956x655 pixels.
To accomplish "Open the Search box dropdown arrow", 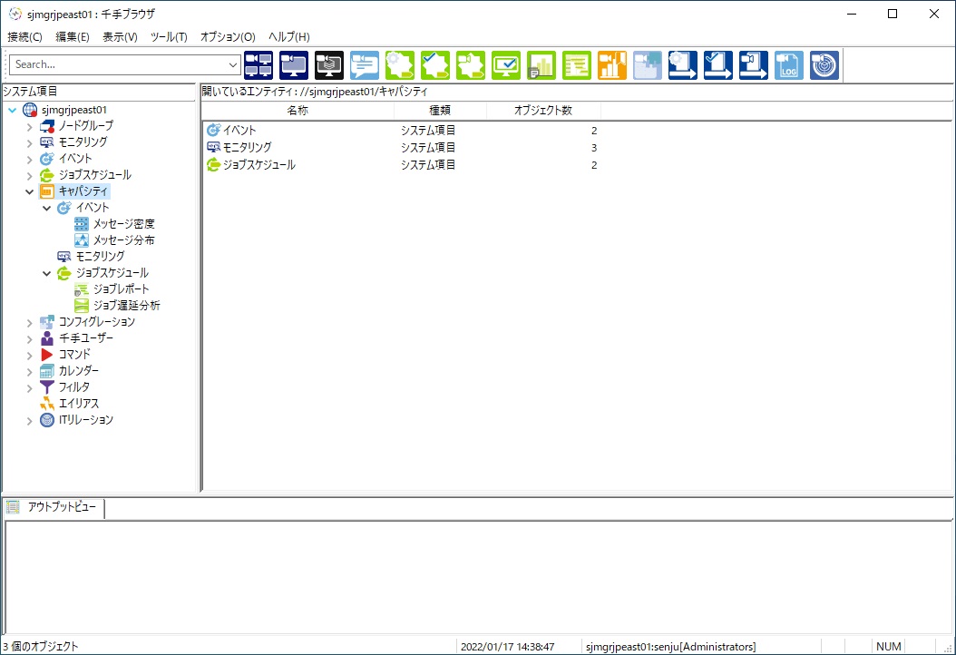I will click(233, 64).
